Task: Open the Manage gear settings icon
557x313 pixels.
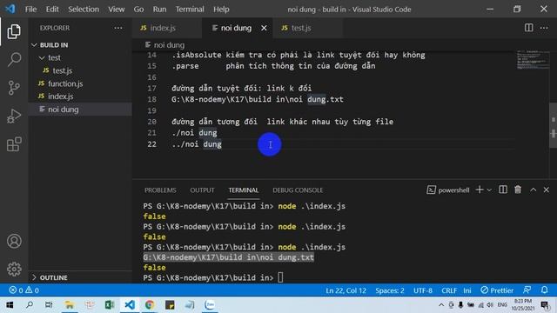Action: tap(14, 269)
